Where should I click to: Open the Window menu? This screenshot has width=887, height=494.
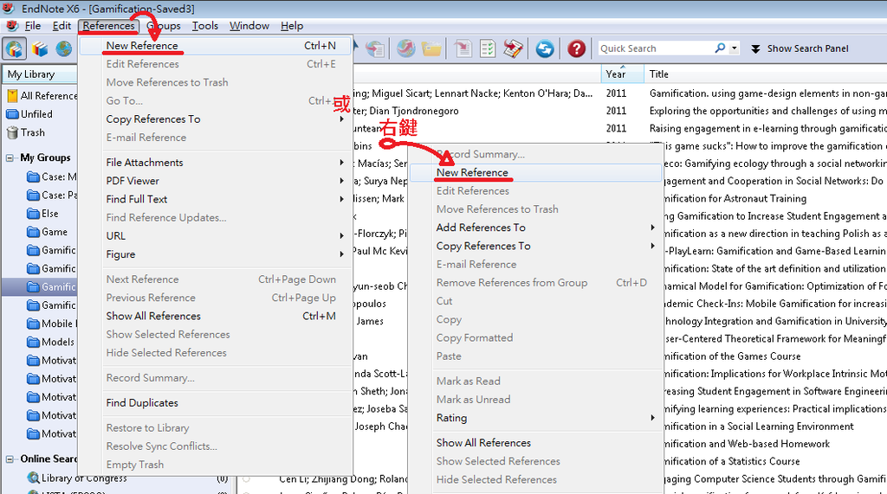click(249, 26)
